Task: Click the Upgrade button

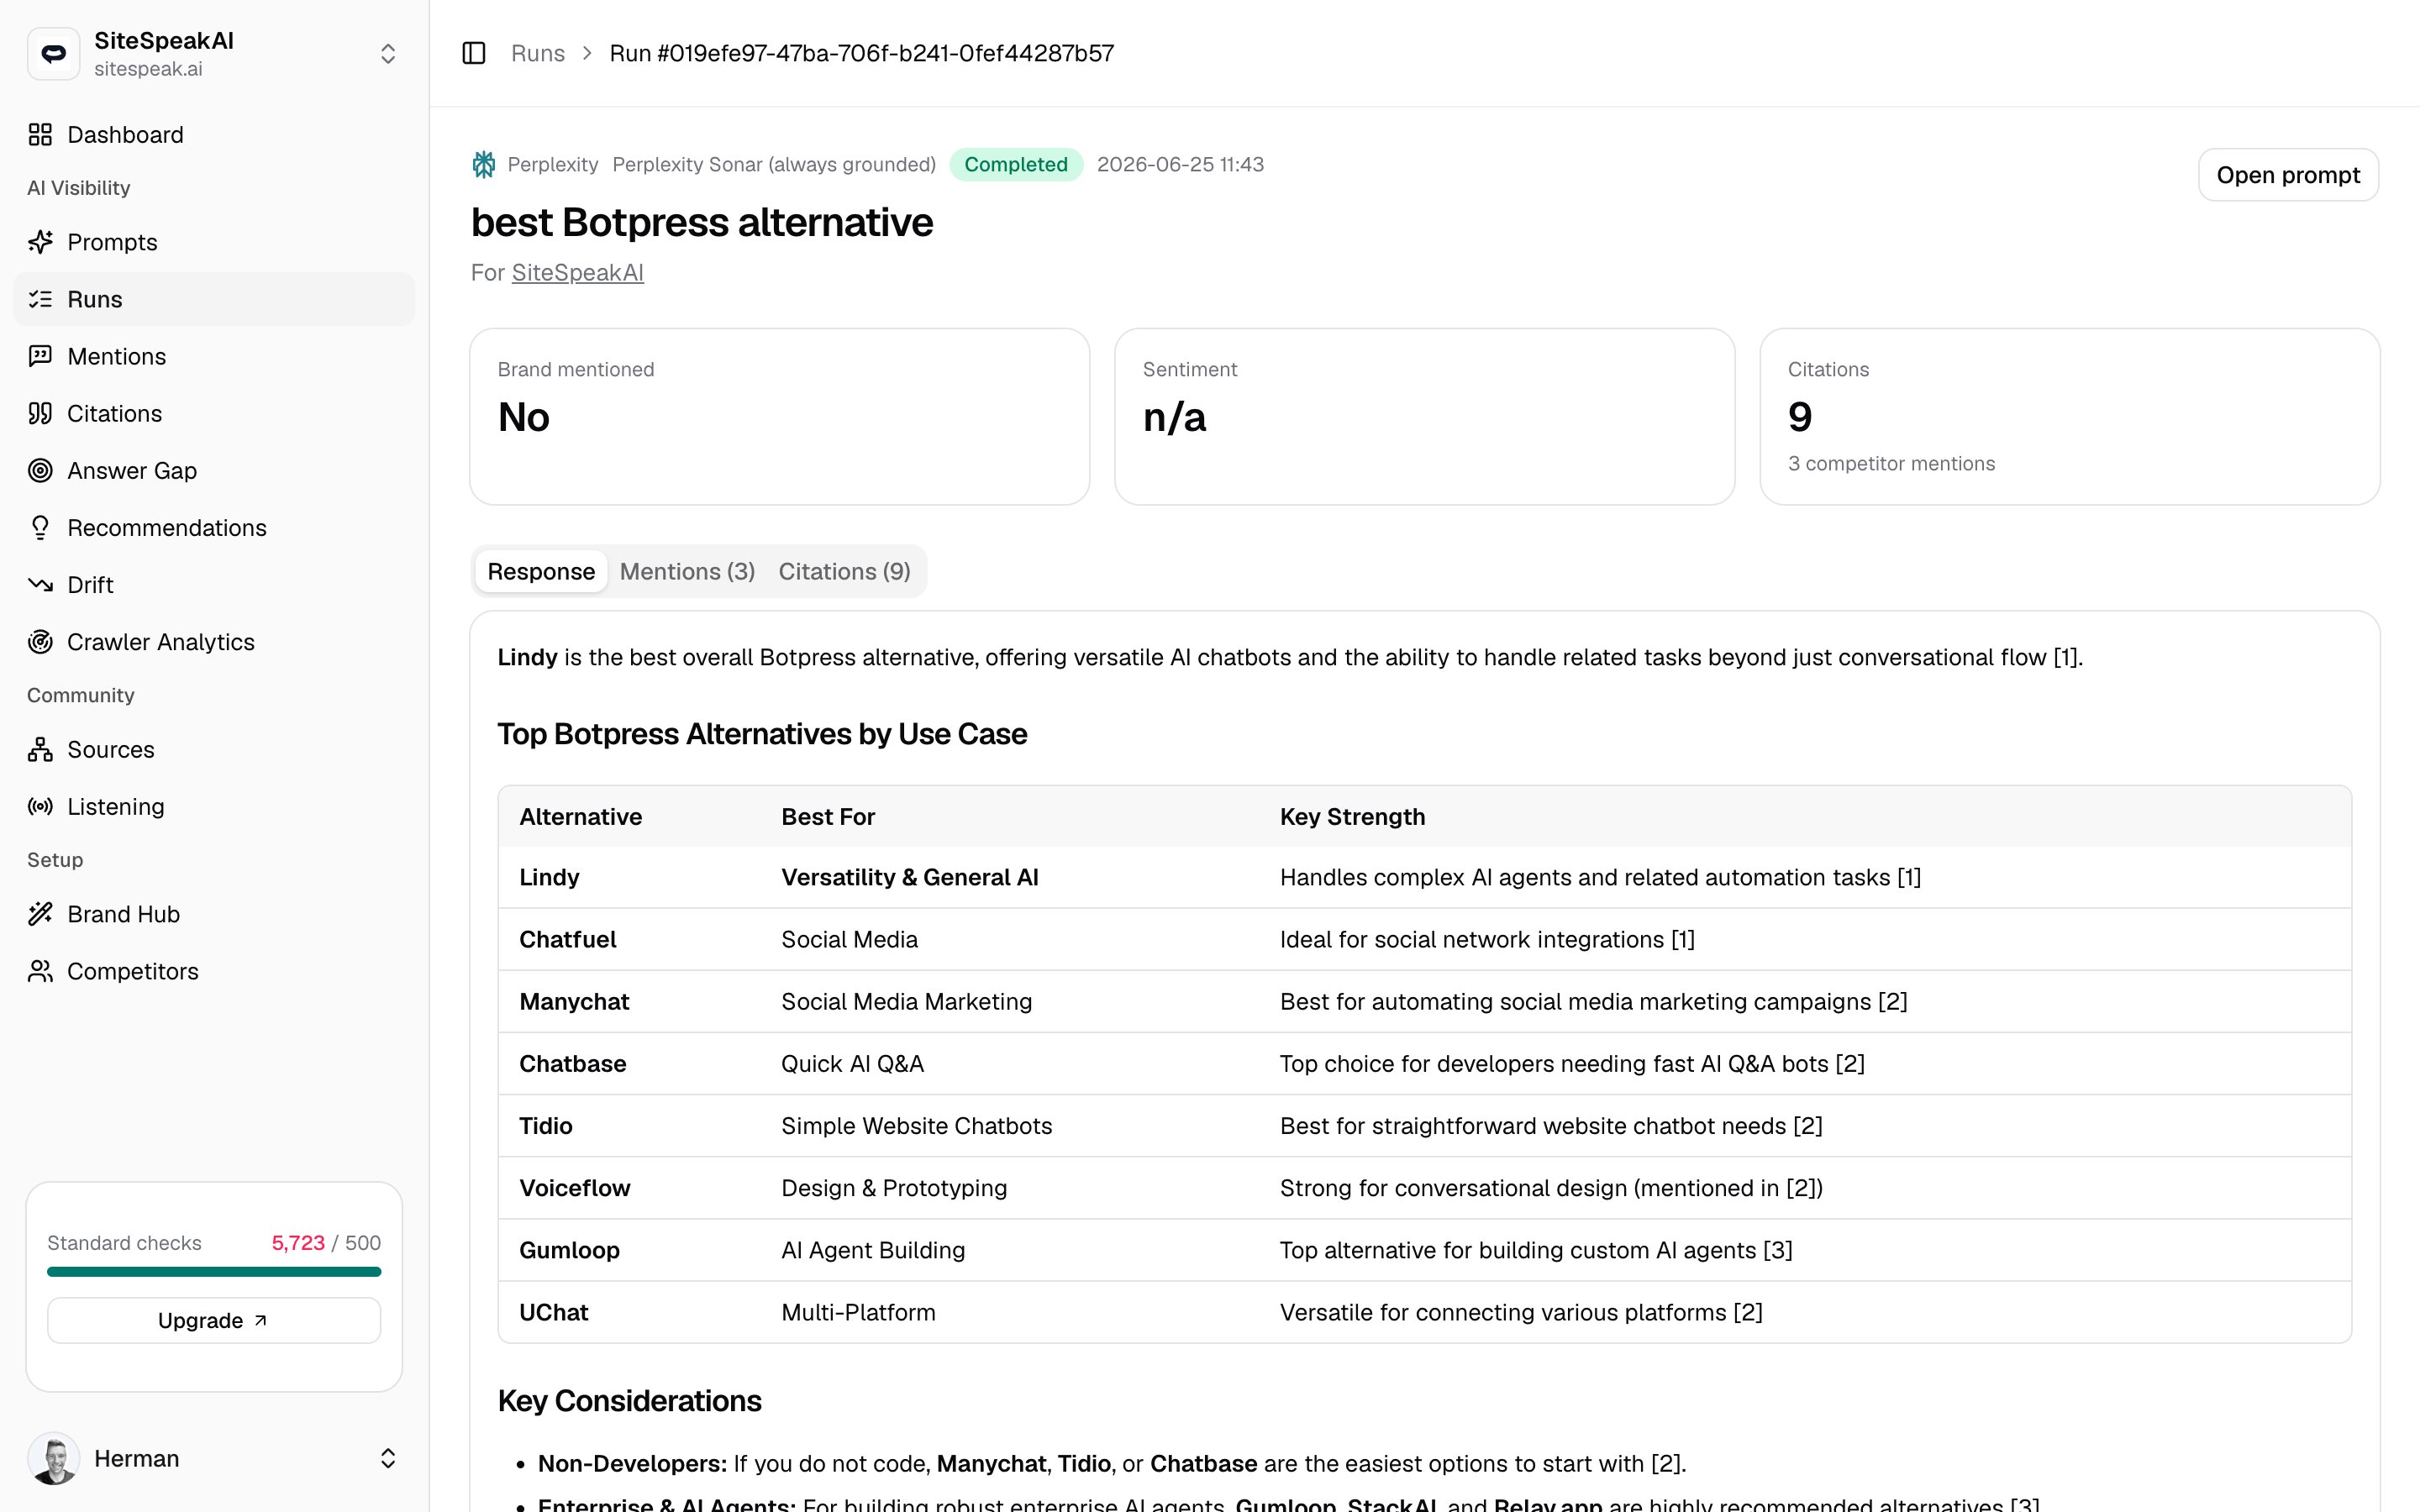Action: pos(214,1320)
